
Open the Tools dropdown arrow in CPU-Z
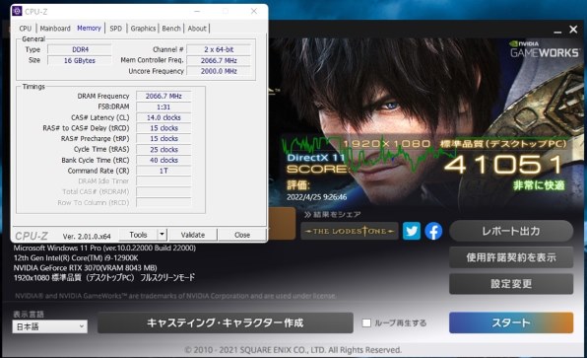[162, 235]
